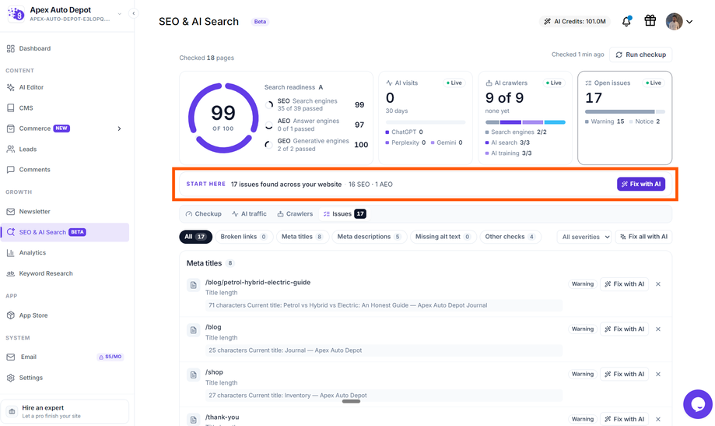Screen dimensions: 715x426
Task: Click Fix all with AI
Action: pyautogui.click(x=643, y=237)
